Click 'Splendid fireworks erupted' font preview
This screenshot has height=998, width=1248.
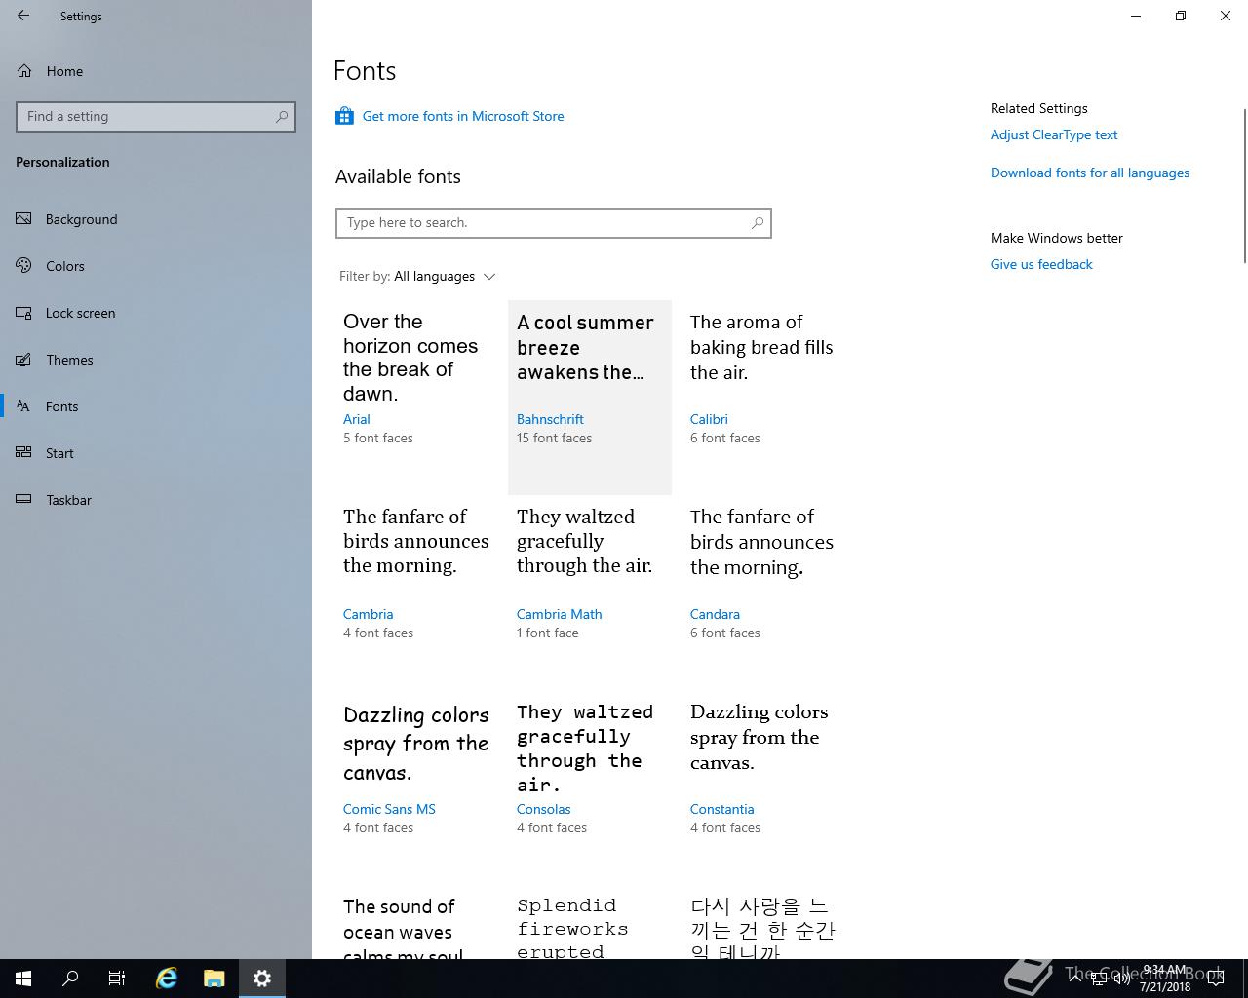573,929
